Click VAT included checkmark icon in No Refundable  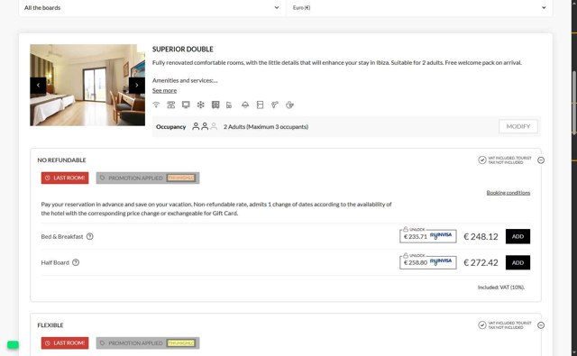pos(482,160)
